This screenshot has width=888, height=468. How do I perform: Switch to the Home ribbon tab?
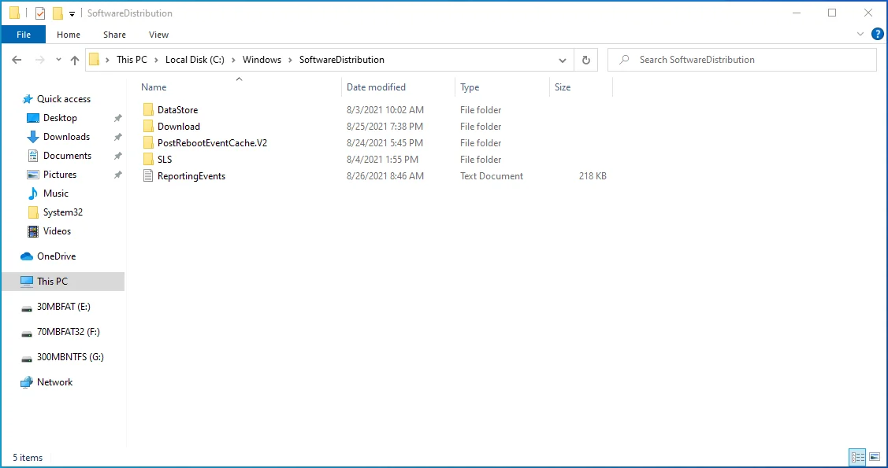pyautogui.click(x=69, y=35)
